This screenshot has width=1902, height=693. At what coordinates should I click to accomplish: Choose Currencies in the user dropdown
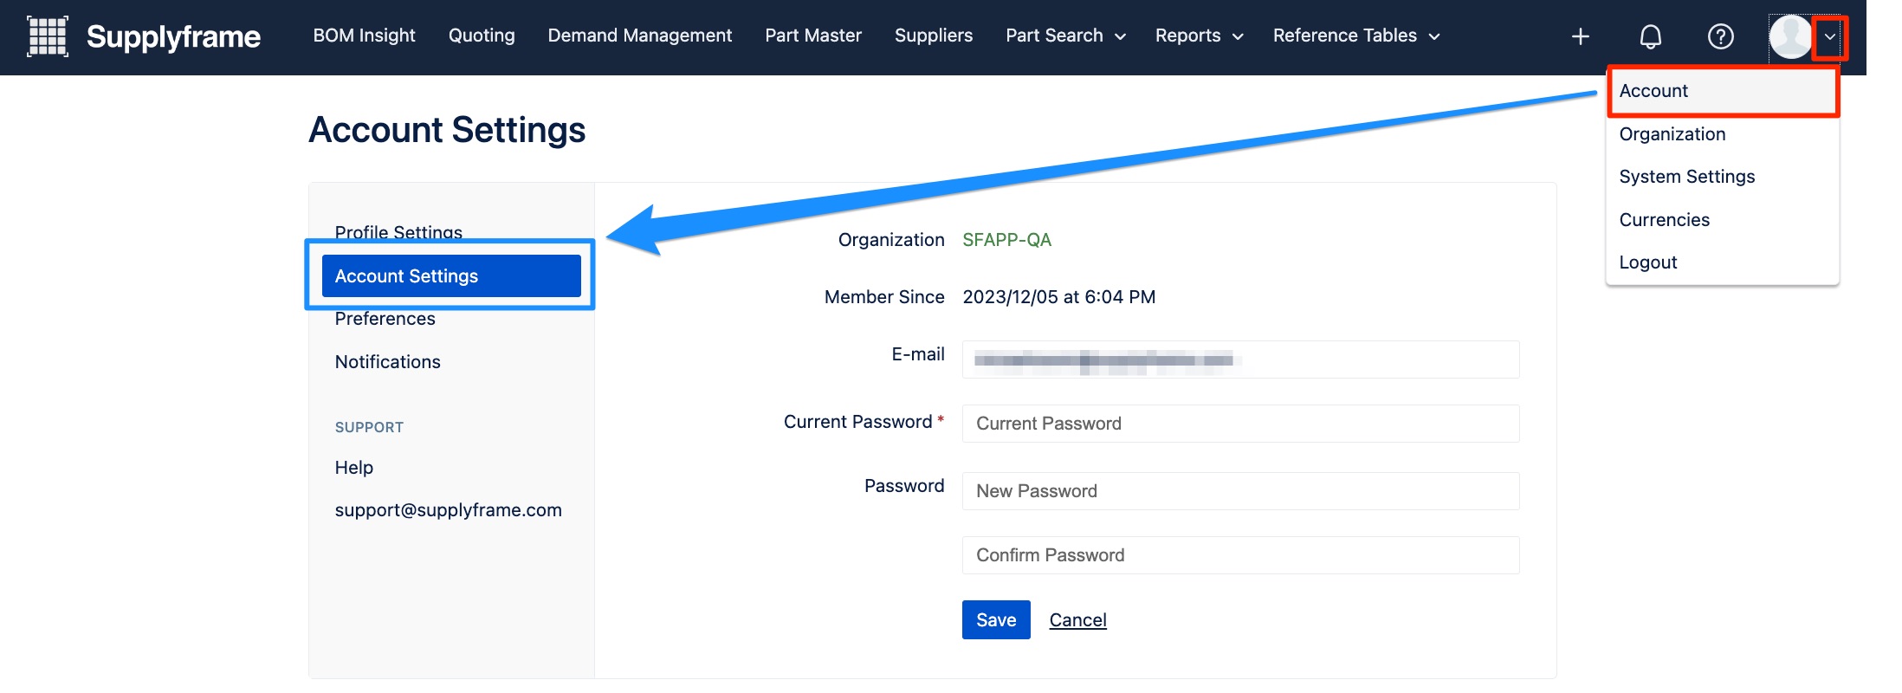(x=1723, y=220)
